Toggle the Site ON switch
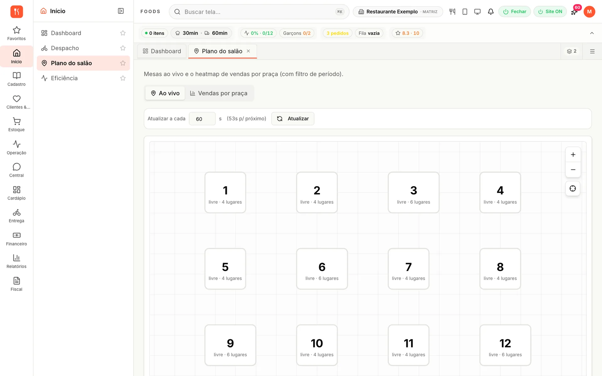 point(550,12)
